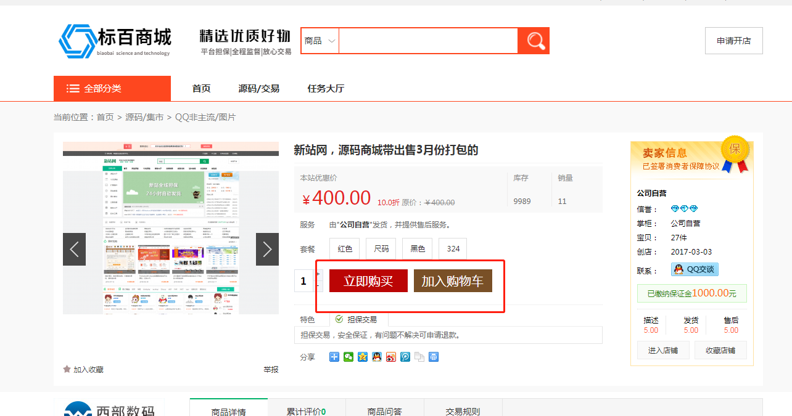Switch to the 累计评价 tab
792x416 pixels.
(x=306, y=411)
